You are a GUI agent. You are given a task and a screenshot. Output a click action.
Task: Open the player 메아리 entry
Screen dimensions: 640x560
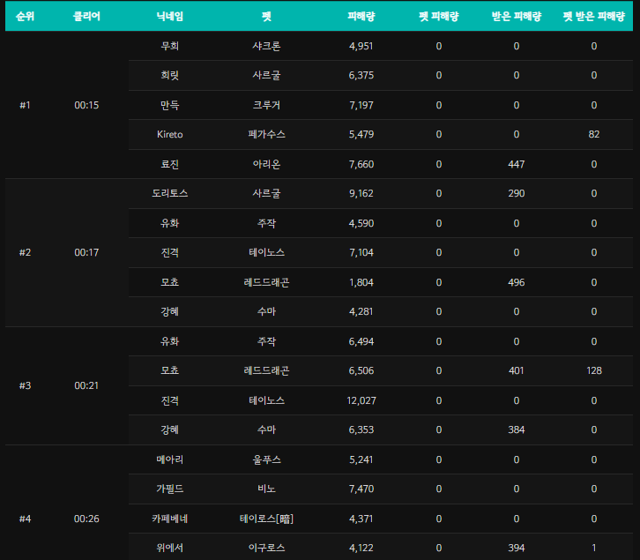[169, 459]
